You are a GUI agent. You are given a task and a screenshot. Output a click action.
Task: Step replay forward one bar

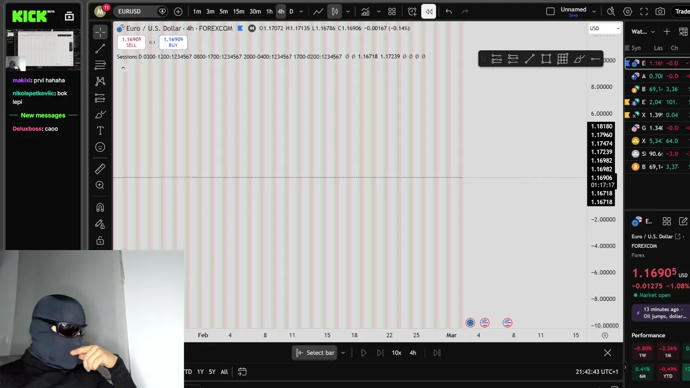click(x=380, y=353)
